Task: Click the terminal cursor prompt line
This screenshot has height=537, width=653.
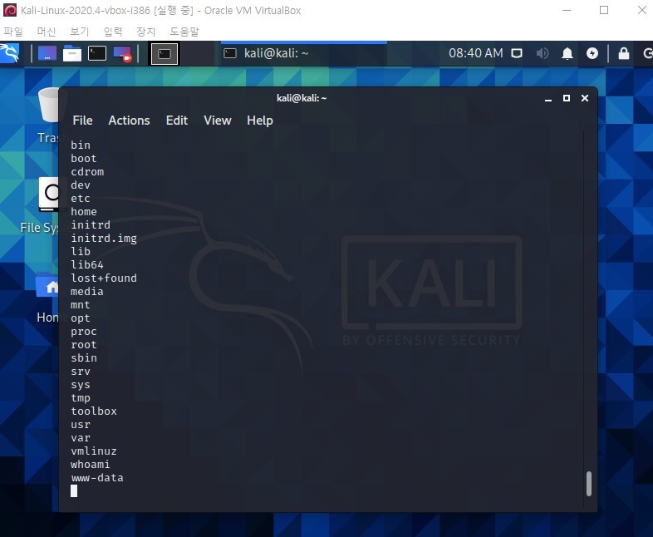Action: 74,491
